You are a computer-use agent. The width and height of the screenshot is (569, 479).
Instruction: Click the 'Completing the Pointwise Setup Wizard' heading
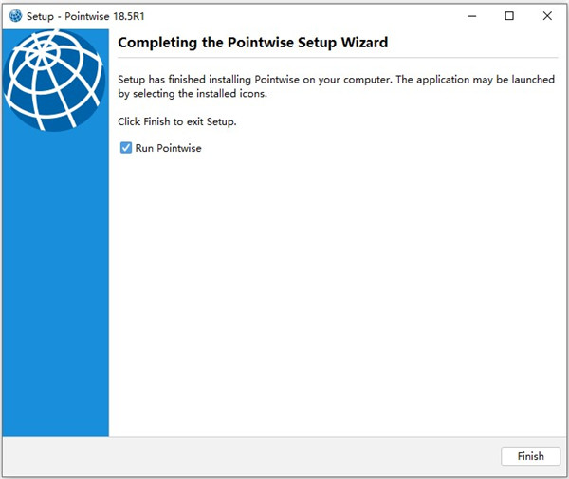coord(253,43)
